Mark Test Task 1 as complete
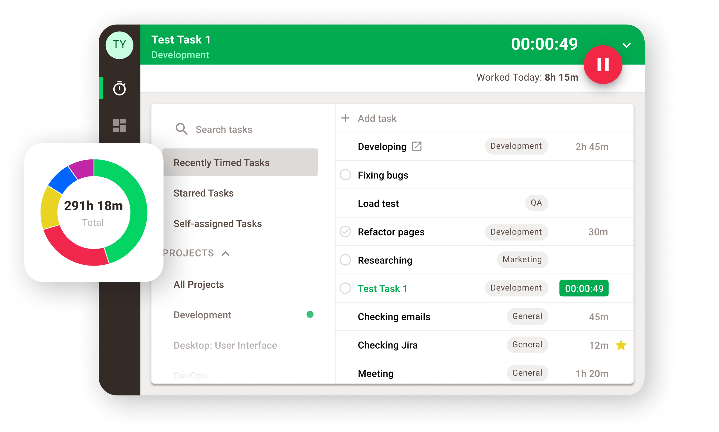 point(345,288)
